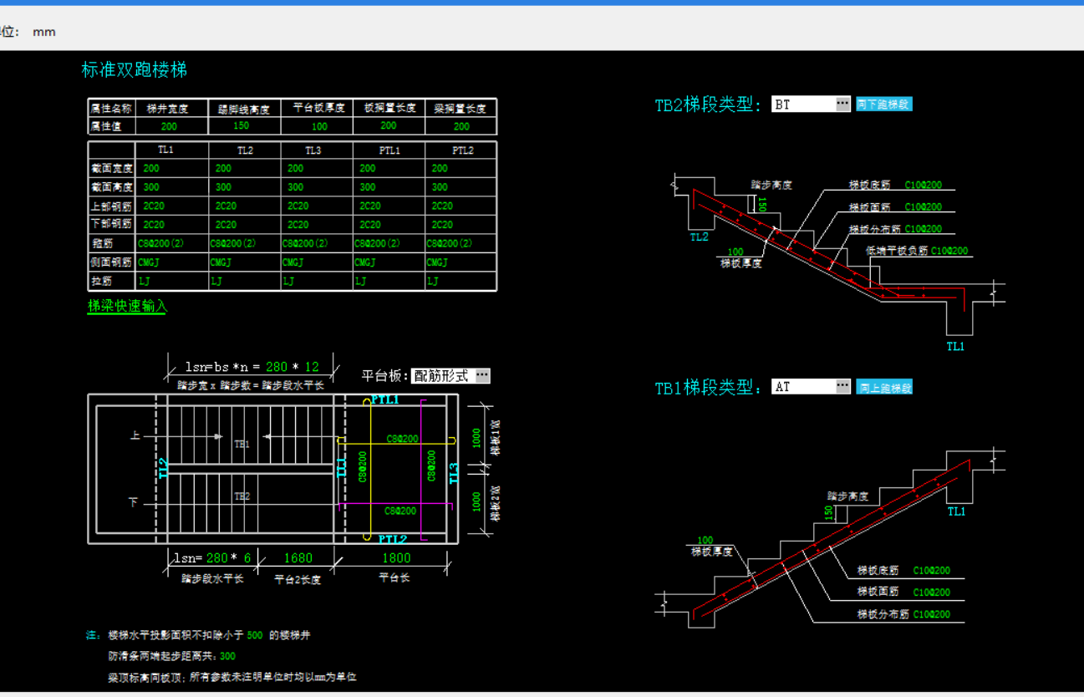The width and height of the screenshot is (1084, 697).
Task: Edit step width 280 in lsn=bs*n formula
Action: point(277,367)
